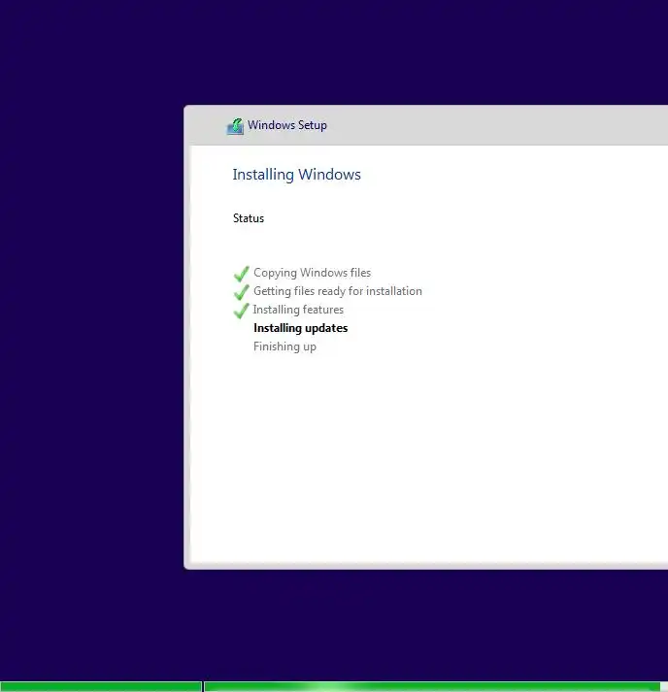Click the bold 'Installing updates' step

pyautogui.click(x=301, y=328)
